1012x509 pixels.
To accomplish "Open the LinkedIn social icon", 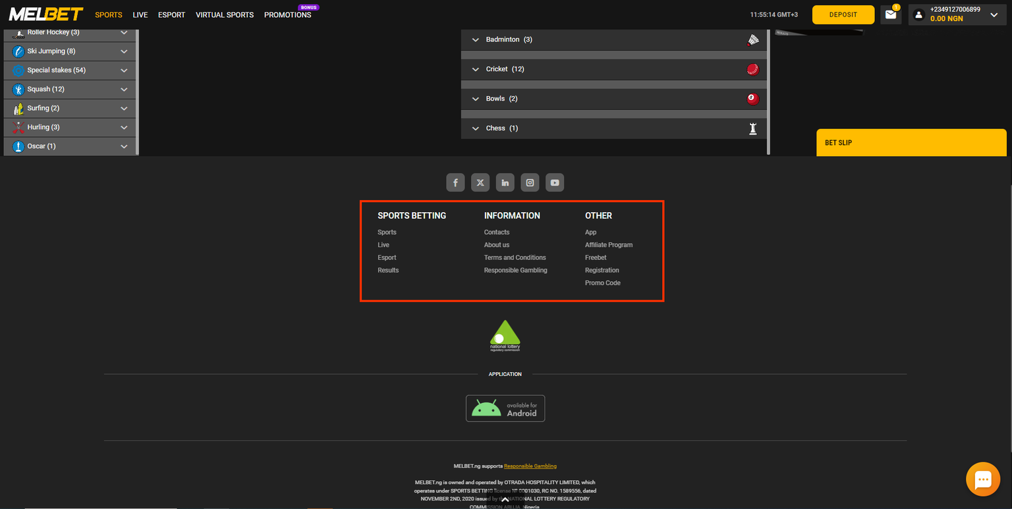I will 505,182.
